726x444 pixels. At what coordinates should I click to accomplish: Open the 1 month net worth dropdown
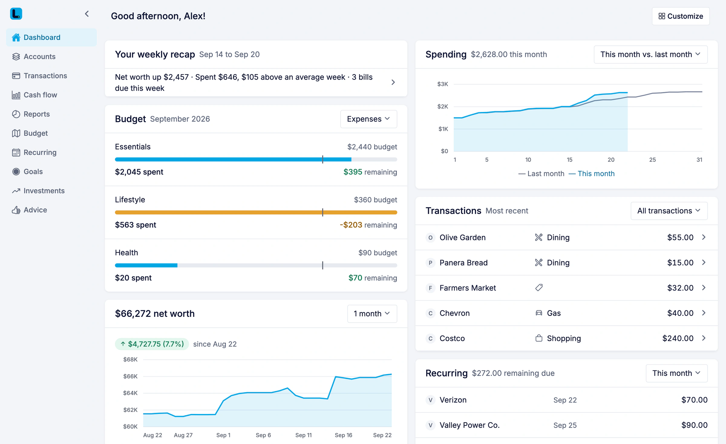(372, 314)
